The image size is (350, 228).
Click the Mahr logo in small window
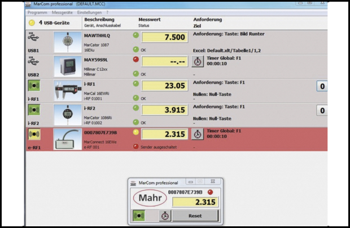[150, 198]
